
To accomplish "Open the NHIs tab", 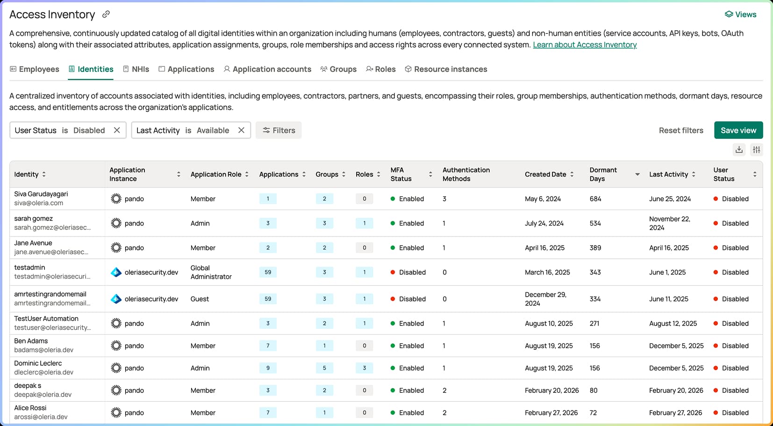I will click(136, 69).
